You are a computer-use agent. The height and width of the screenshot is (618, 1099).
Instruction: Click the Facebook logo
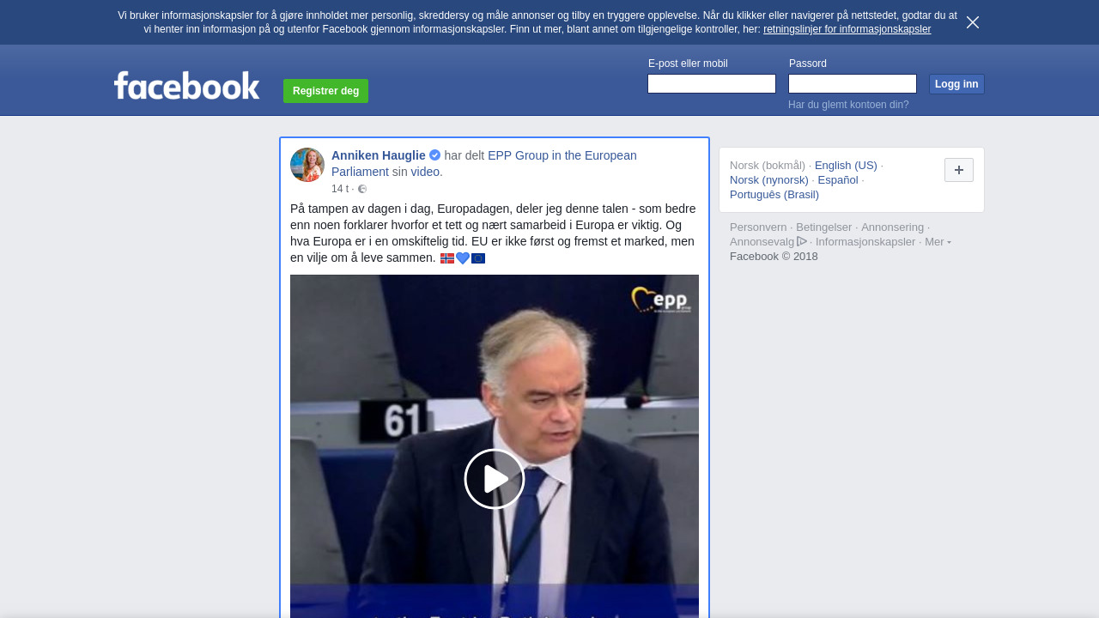[186, 85]
